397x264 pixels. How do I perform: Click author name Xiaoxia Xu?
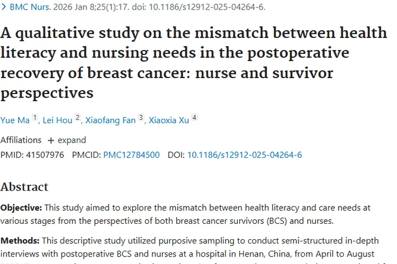tap(168, 120)
